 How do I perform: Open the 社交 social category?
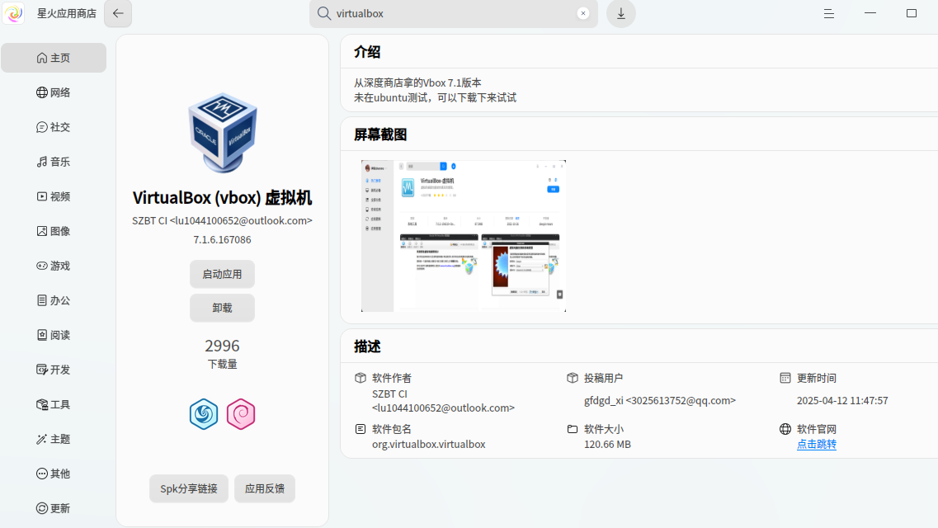click(x=54, y=127)
